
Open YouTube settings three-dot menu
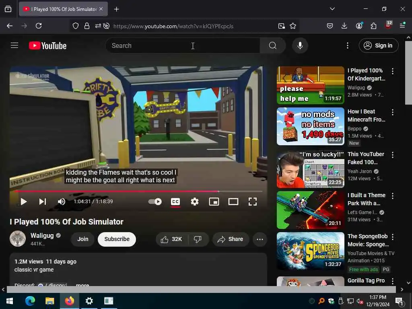347,45
